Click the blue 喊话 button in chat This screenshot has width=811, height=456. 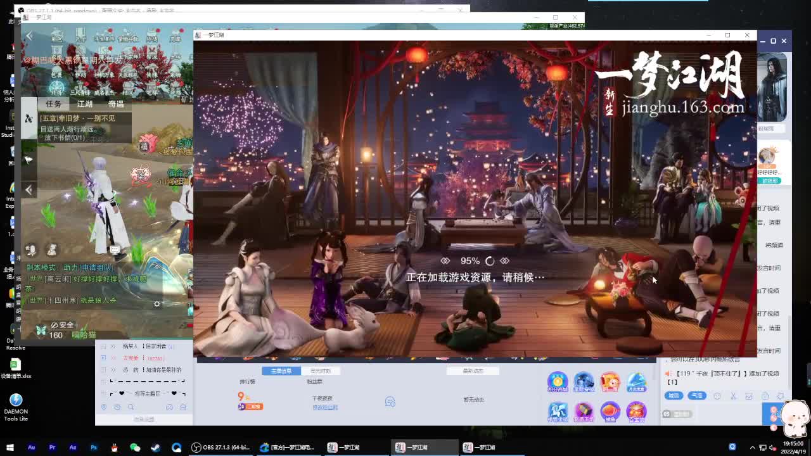(x=674, y=396)
